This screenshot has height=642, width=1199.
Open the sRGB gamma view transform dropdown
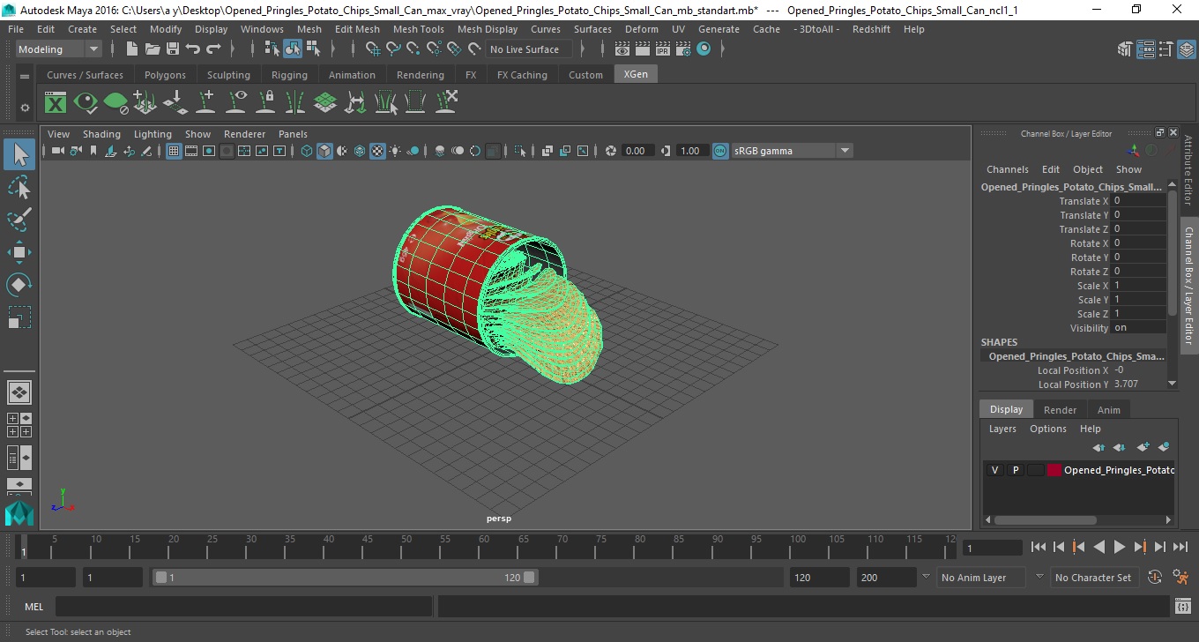[x=792, y=151]
